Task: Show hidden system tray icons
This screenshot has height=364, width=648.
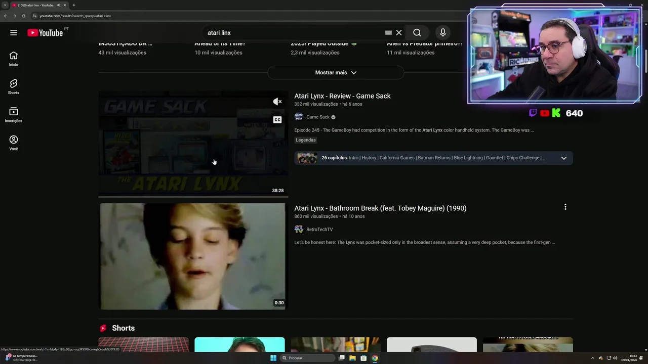Action: 593,358
